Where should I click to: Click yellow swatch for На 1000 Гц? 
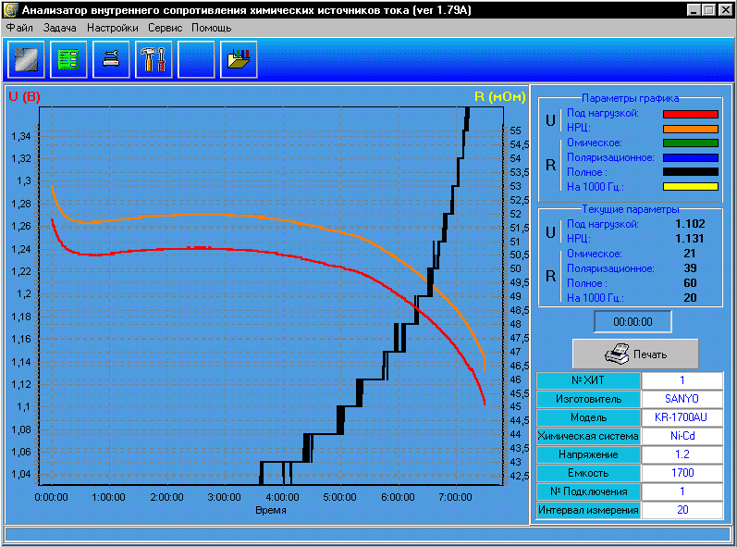(691, 187)
